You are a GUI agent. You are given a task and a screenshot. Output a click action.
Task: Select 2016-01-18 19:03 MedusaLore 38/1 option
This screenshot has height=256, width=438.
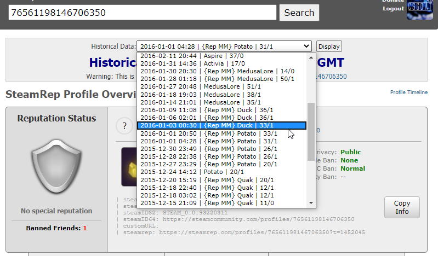coord(222,95)
